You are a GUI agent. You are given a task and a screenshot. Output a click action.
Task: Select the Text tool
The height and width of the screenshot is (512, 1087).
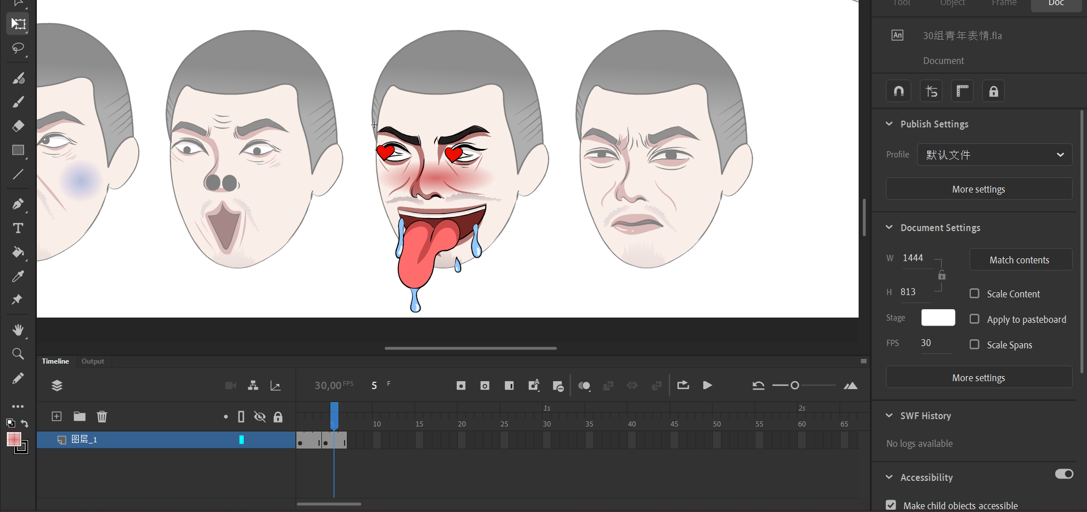click(18, 228)
